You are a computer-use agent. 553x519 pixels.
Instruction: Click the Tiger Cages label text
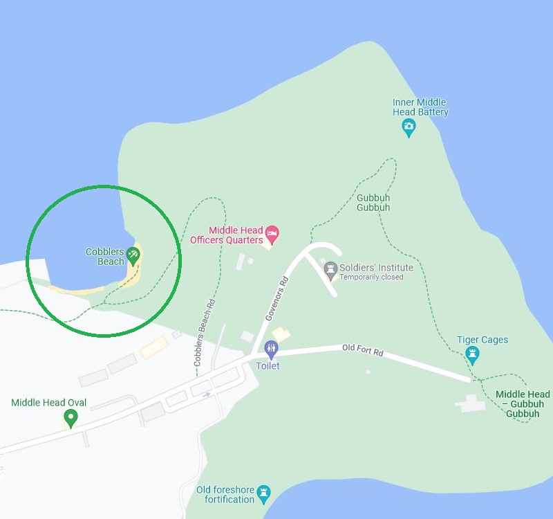pyautogui.click(x=482, y=340)
